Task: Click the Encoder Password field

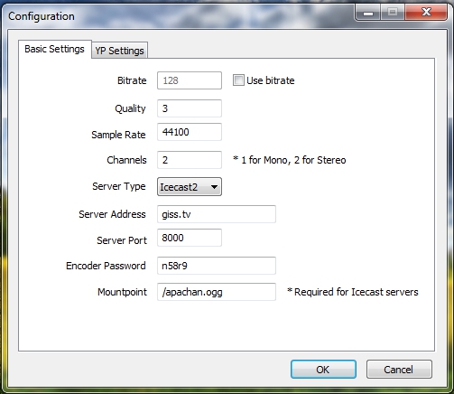Action: 217,266
